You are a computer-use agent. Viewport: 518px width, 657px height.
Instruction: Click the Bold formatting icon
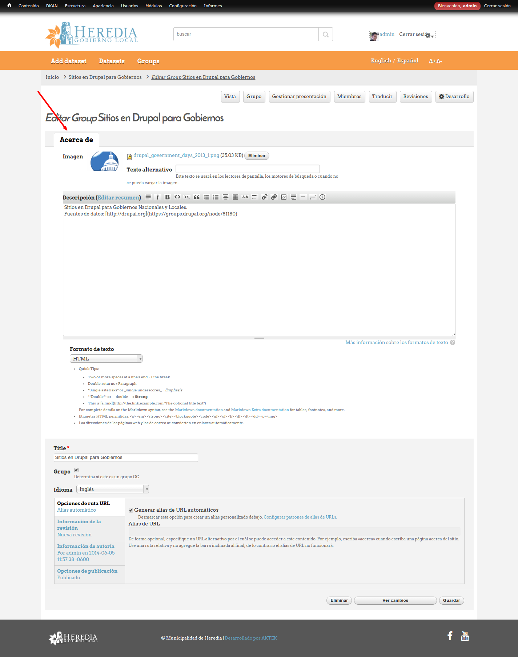(167, 197)
